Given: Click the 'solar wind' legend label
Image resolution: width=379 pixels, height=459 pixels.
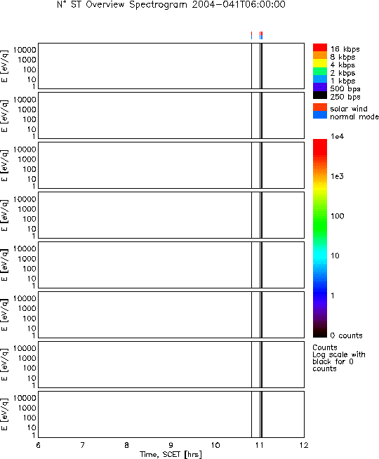Looking at the screenshot, I should click(x=349, y=109).
